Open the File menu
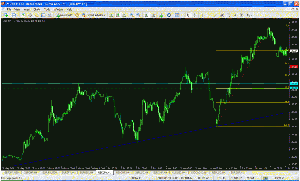Viewport: 300px width, 181px height. (x=9, y=9)
